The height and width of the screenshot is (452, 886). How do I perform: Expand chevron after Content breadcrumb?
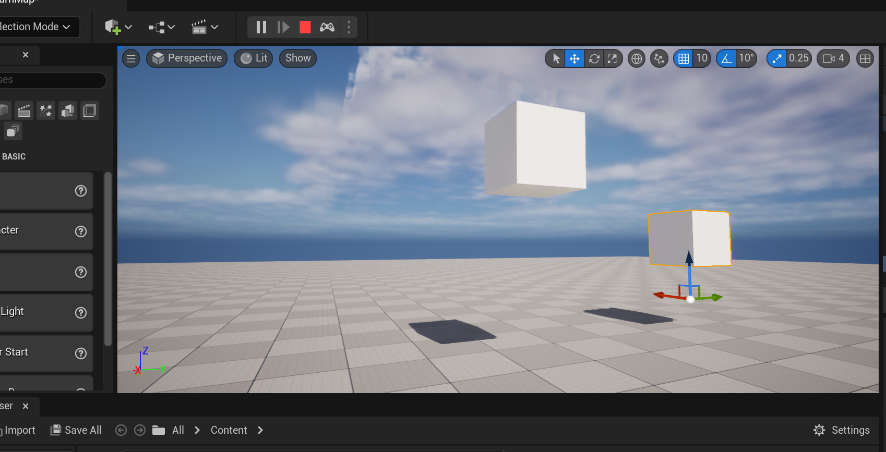[x=260, y=430]
